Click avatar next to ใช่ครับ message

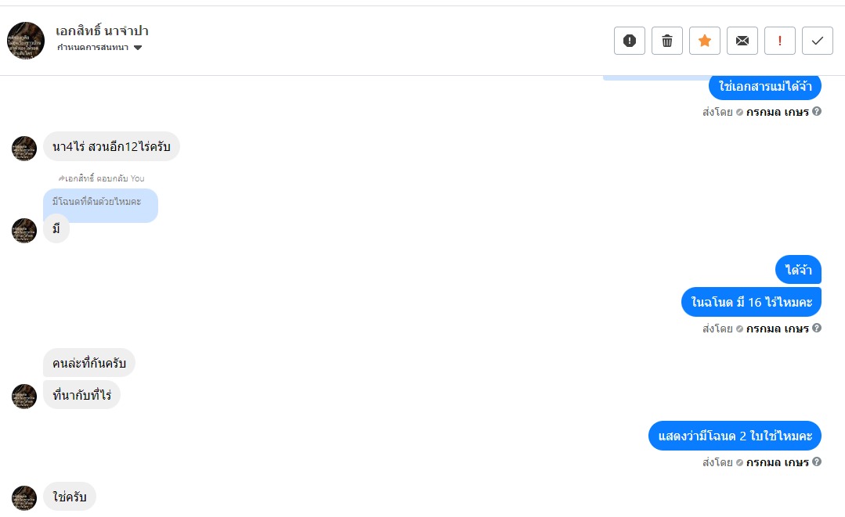[24, 498]
